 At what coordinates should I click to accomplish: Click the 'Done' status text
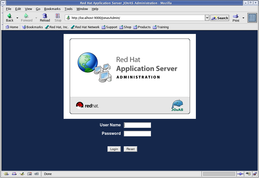[x=48, y=174]
